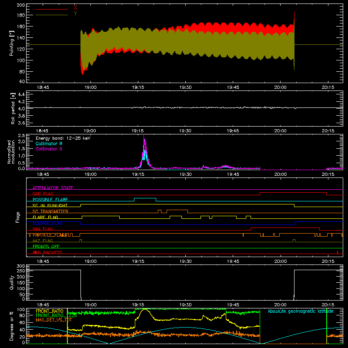
Task: Click 20:00 time label under Roll period panel
Action: 280,131
